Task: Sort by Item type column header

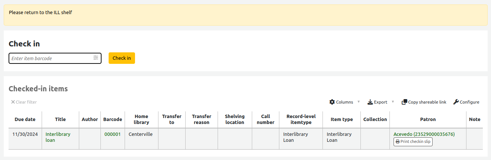Action: (x=341, y=120)
